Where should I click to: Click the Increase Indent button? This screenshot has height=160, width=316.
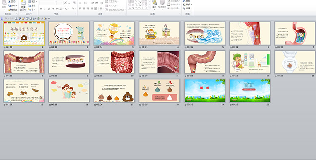pyautogui.click(x=96, y=3)
